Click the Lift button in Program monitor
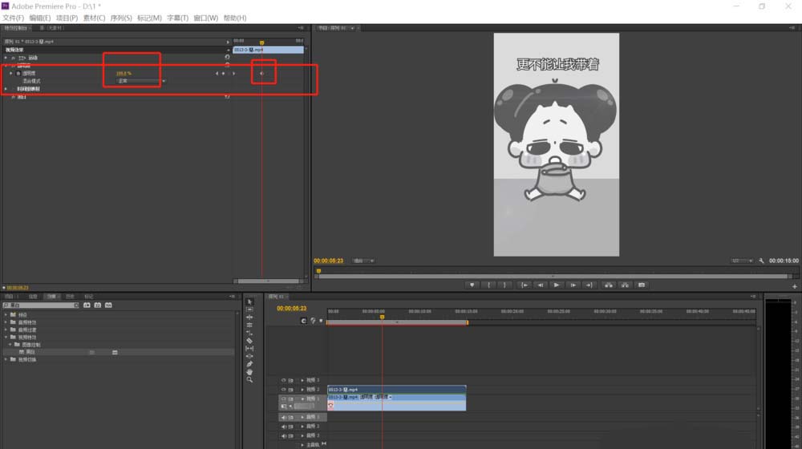This screenshot has height=449, width=802. coord(609,285)
